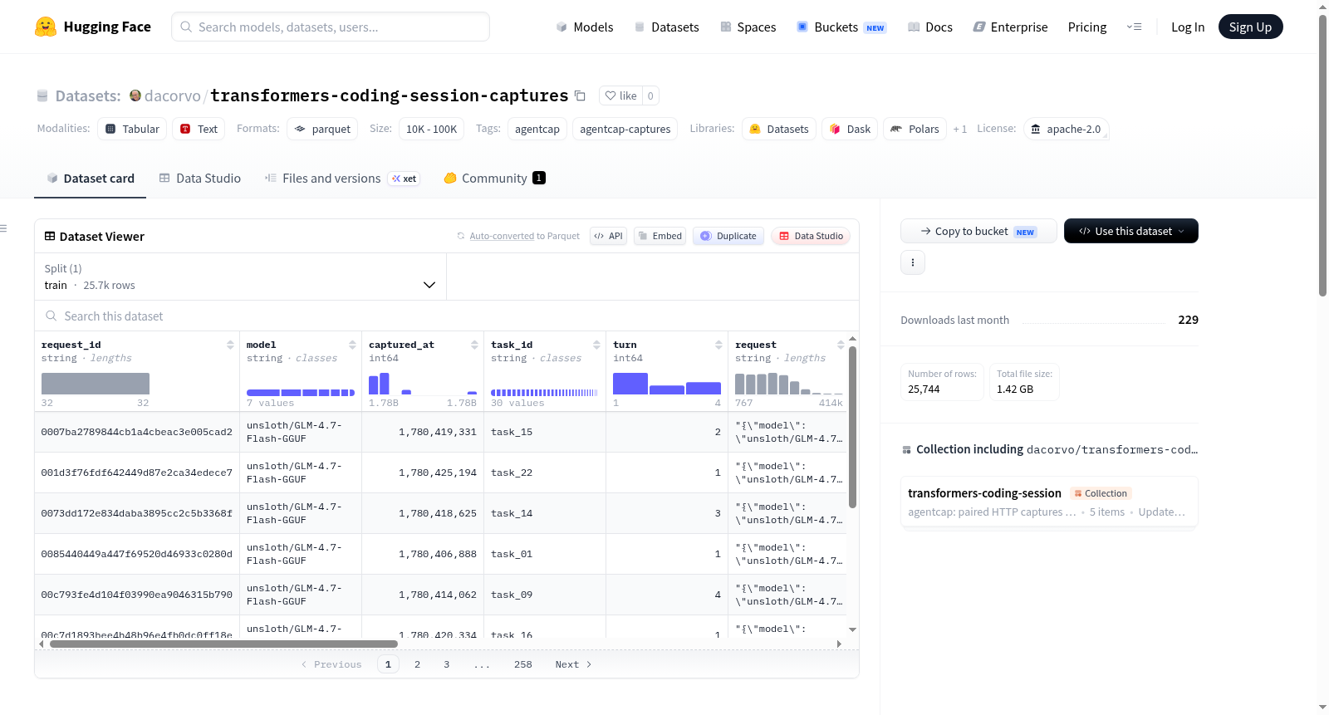Click the cell 0007ba2789844cb1a4cbeac3e005cad2
The height and width of the screenshot is (715, 1329).
(x=137, y=432)
